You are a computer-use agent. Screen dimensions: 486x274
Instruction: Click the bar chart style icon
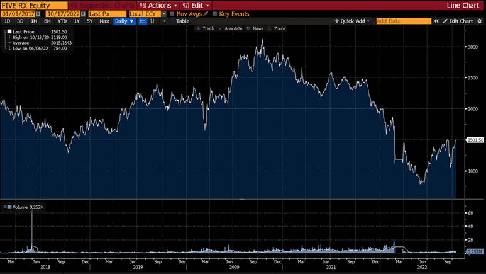point(153,21)
